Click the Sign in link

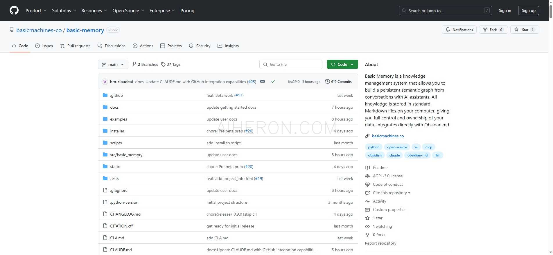[x=505, y=10]
